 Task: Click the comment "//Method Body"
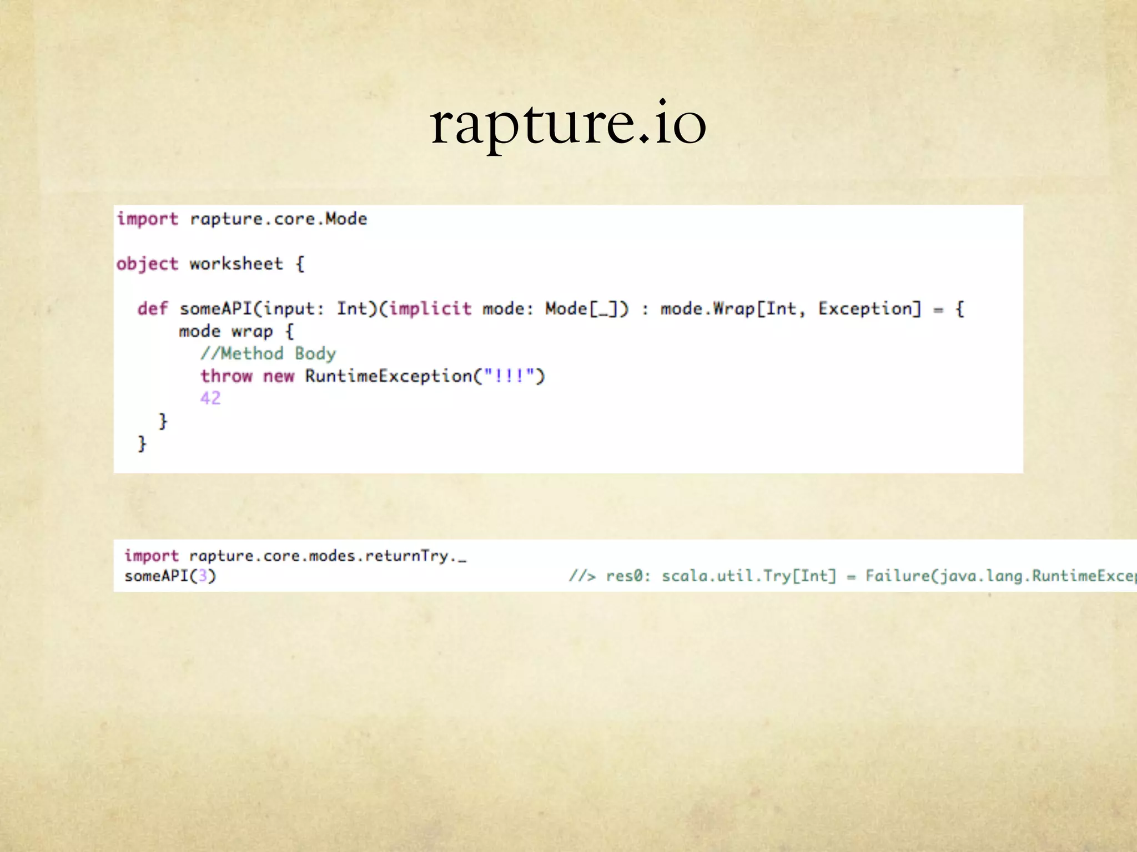pyautogui.click(x=268, y=353)
